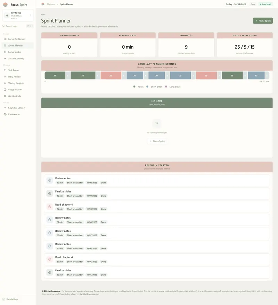278x305 pixels.
Task: Open Focus Studio via its timer icon
Action: (5, 52)
